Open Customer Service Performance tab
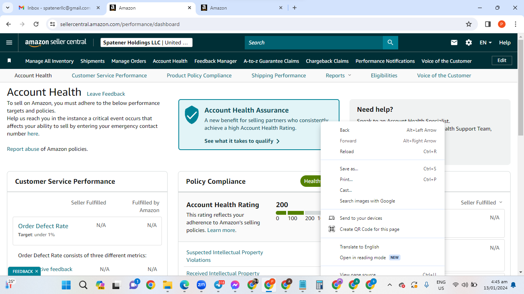The width and height of the screenshot is (524, 294). (109, 75)
